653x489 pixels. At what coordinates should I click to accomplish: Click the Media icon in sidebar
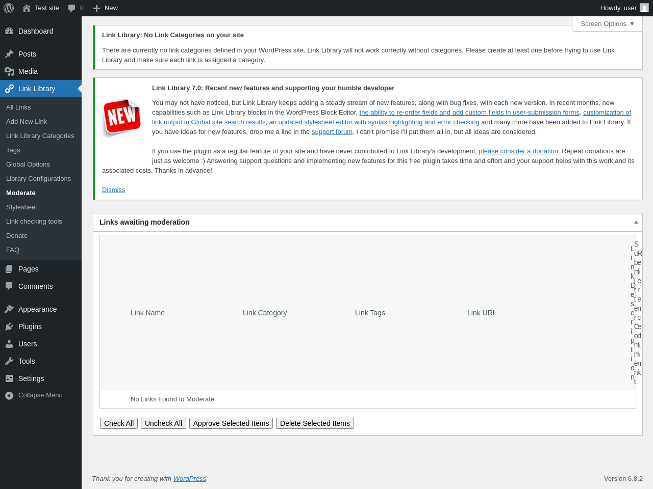coord(9,71)
